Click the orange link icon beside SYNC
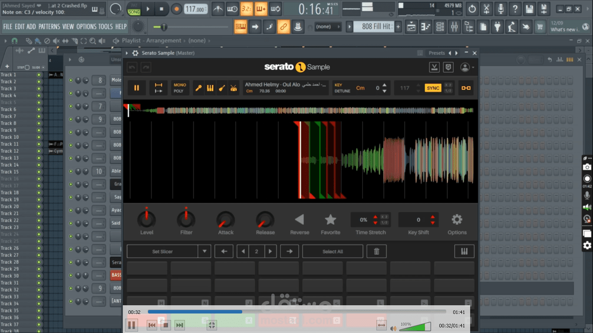593x333 pixels. [x=466, y=88]
